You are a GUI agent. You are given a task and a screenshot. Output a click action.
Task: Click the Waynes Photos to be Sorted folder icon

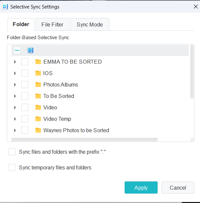[x=38, y=130]
